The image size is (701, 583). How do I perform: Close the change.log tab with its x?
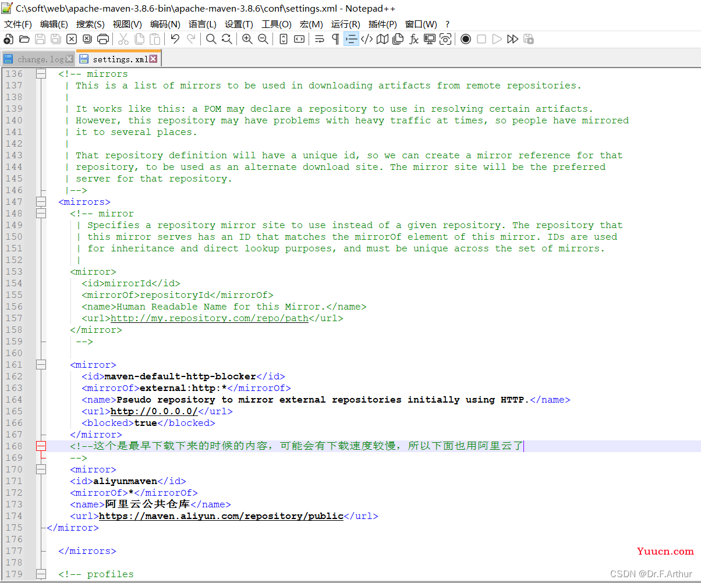point(70,59)
